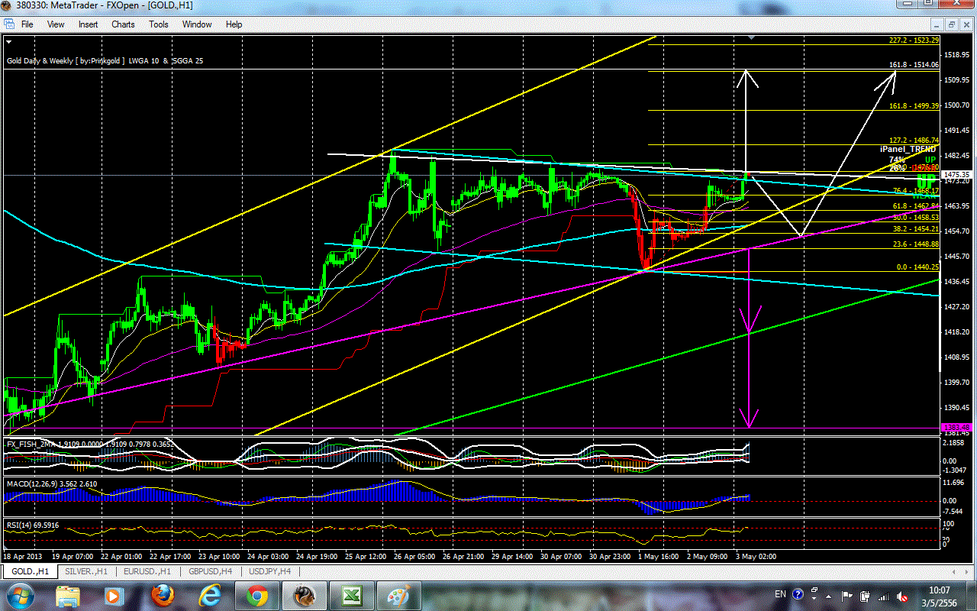Select the RSI(14) 69.5916 label

pyautogui.click(x=33, y=526)
